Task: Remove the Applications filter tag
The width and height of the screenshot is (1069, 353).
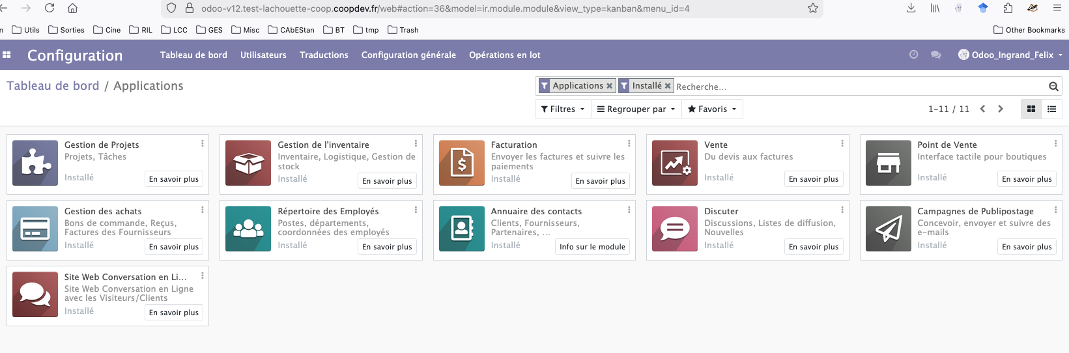Action: pos(609,86)
